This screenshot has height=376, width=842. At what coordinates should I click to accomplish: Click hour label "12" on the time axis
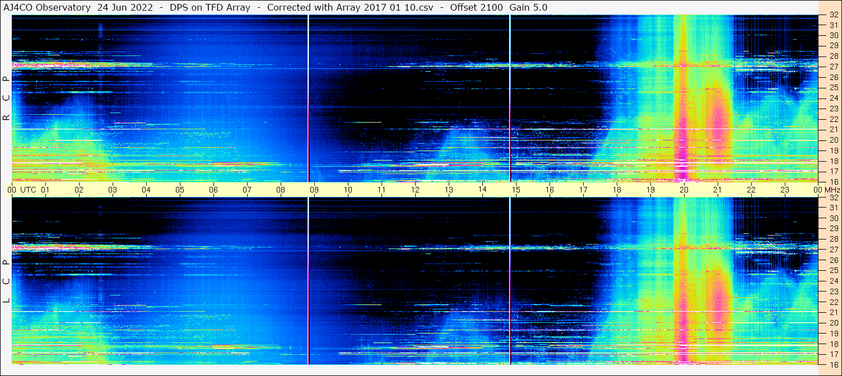(x=415, y=190)
